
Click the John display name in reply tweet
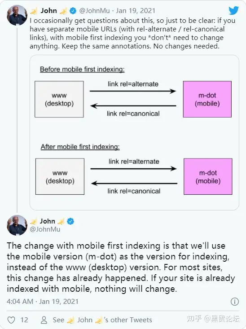(x=48, y=221)
